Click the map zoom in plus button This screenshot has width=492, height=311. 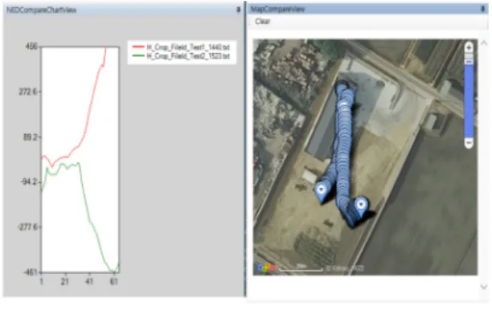[469, 47]
